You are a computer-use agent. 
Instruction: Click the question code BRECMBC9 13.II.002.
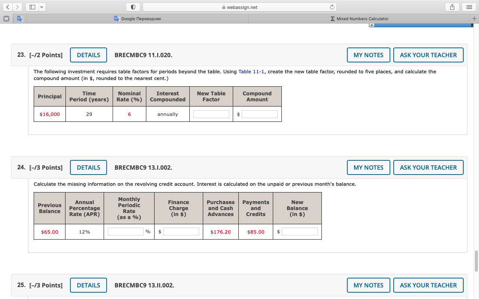144,285
